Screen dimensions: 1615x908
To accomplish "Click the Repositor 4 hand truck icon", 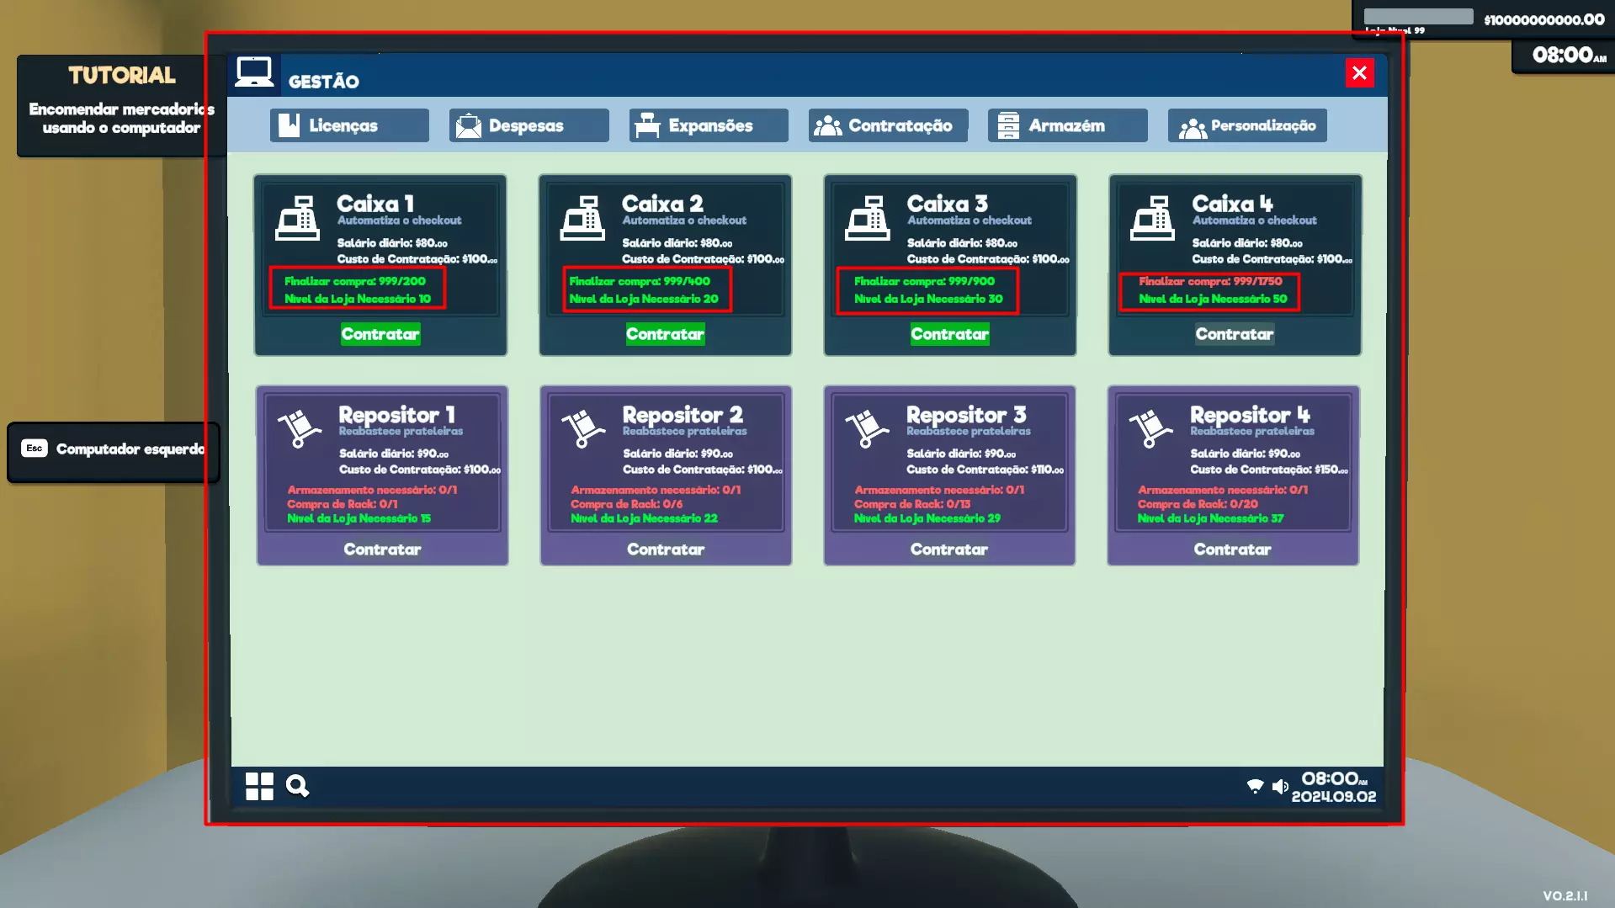I will tap(1150, 429).
